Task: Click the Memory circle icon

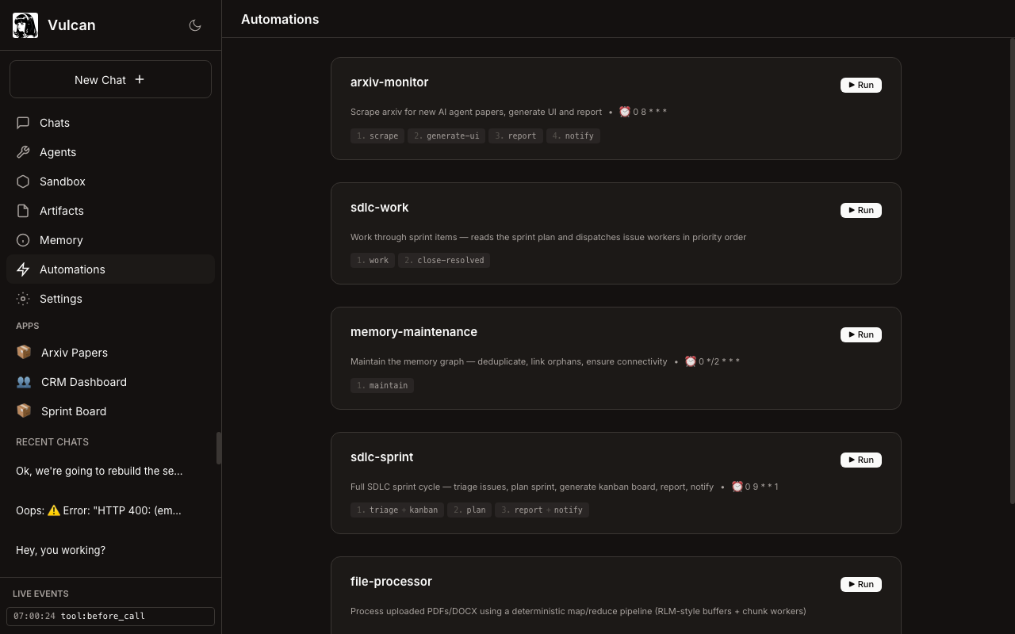Action: (23, 240)
